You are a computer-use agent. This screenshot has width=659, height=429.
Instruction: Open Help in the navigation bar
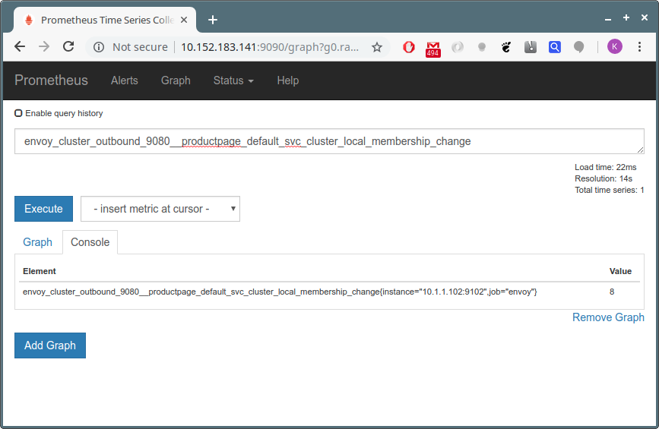[x=288, y=80]
